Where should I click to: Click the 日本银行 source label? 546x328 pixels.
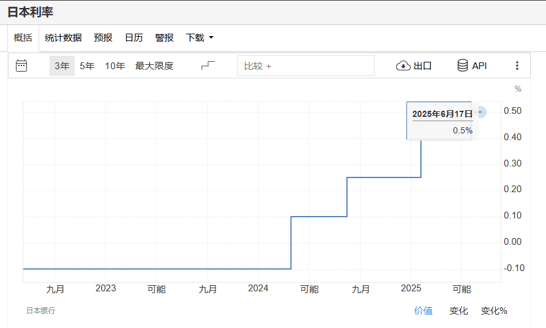tap(41, 311)
